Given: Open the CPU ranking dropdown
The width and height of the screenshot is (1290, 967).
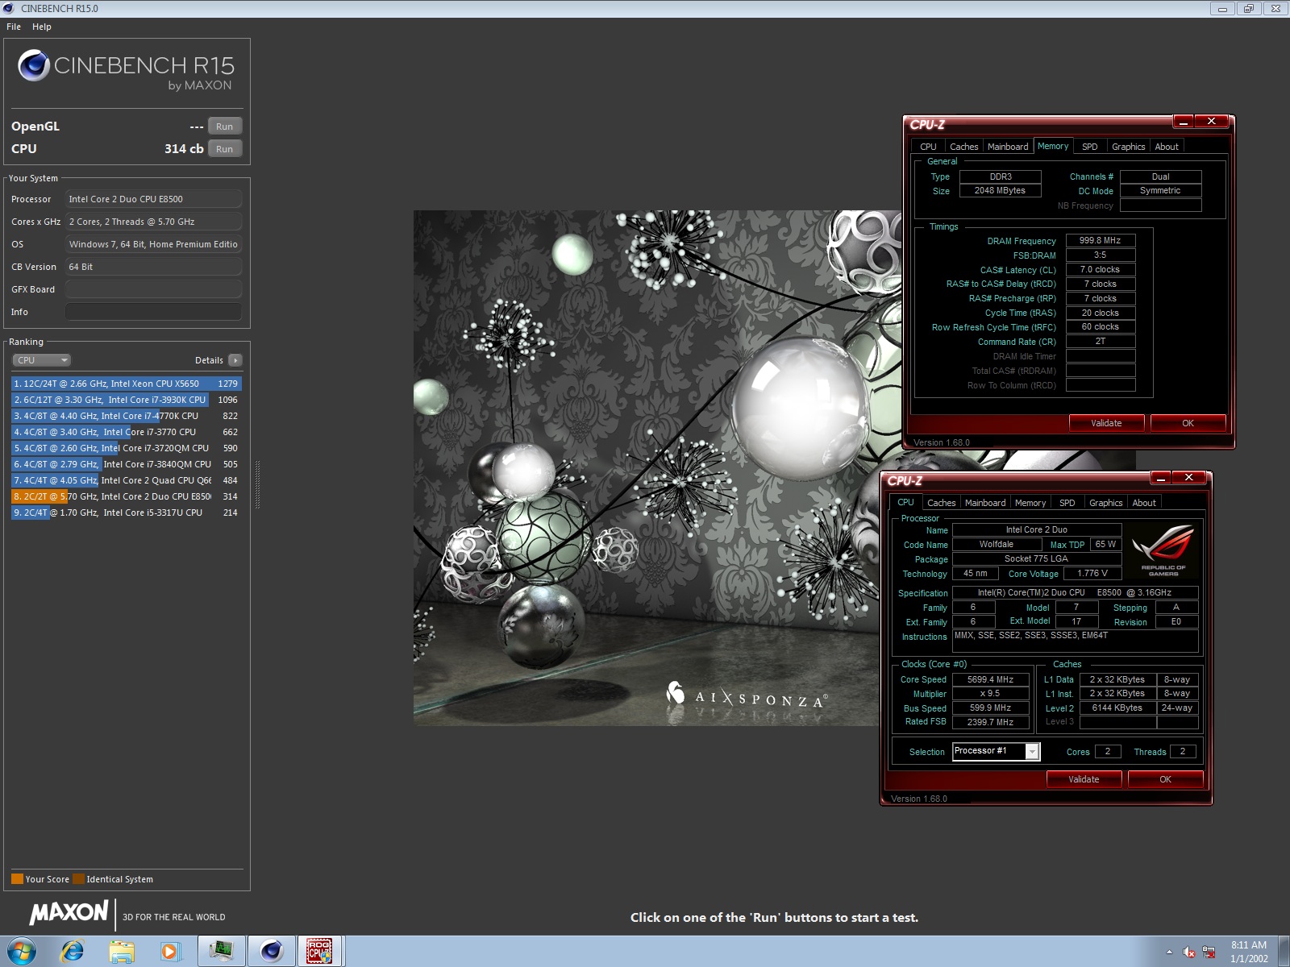Looking at the screenshot, I should [42, 360].
